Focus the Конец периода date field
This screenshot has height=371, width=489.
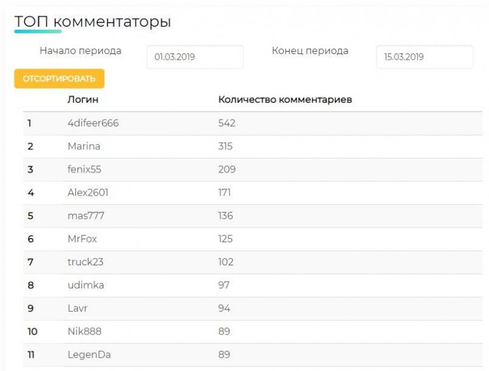(x=425, y=56)
